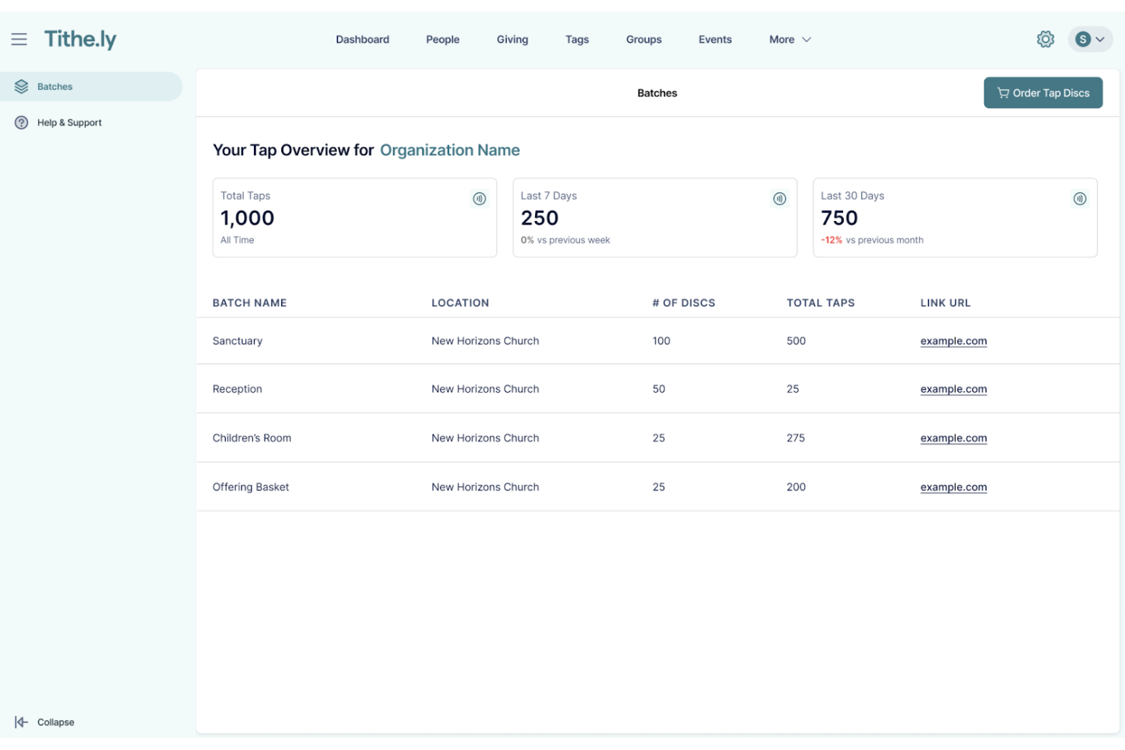This screenshot has width=1125, height=750.
Task: Click the Order Tap Discs button
Action: pos(1043,92)
